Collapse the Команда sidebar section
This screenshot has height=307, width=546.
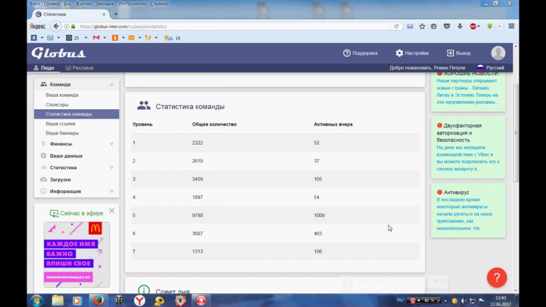(111, 84)
